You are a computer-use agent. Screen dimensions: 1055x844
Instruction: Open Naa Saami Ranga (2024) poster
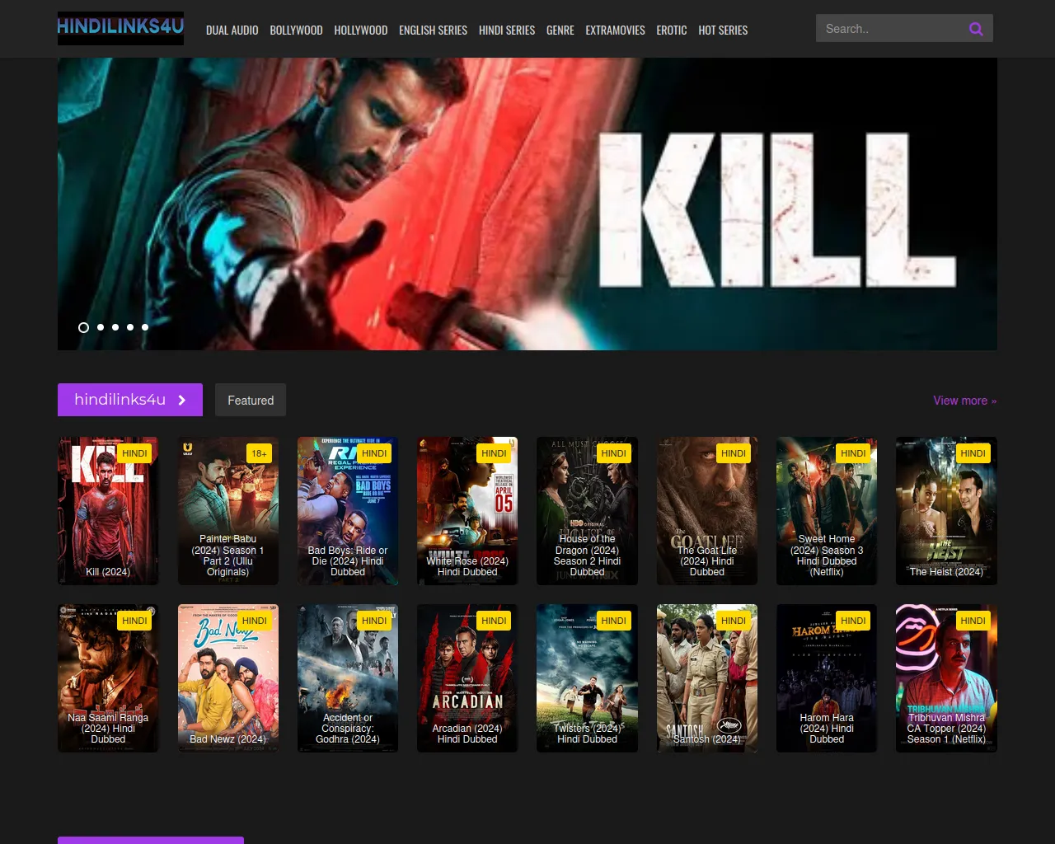tap(108, 678)
